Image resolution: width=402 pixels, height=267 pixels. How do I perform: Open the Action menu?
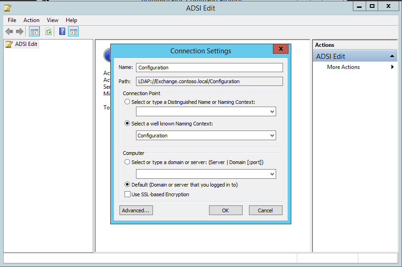tap(31, 20)
